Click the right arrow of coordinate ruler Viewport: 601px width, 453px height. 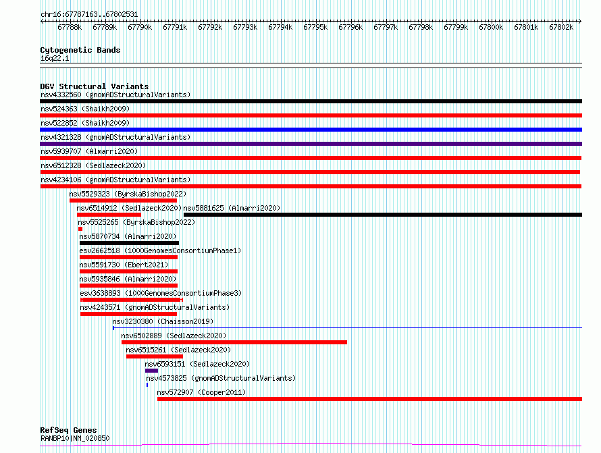click(580, 21)
